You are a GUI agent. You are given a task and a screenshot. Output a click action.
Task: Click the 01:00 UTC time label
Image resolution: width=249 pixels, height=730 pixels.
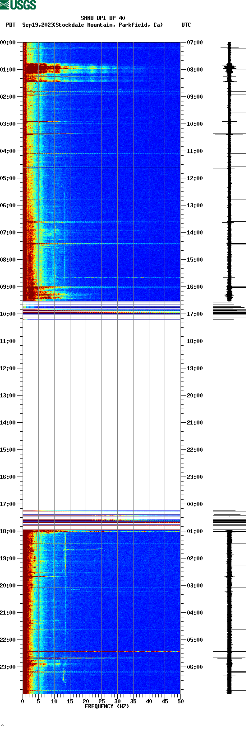coord(195,531)
